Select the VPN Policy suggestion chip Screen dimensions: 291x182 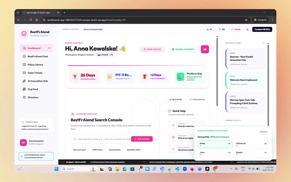tap(97, 150)
